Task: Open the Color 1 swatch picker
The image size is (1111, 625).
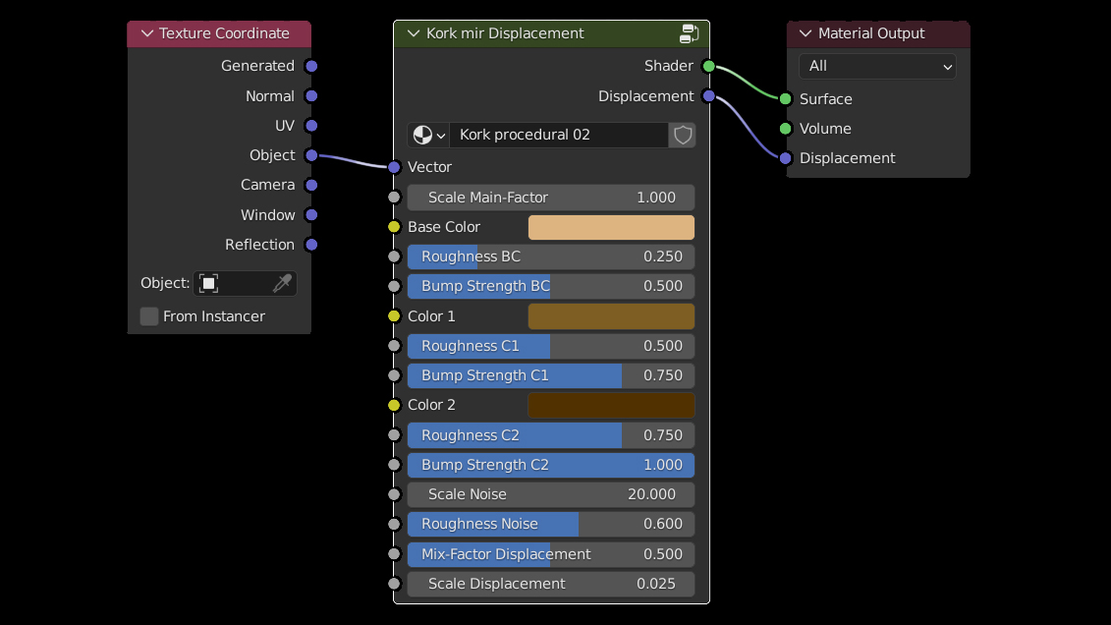Action: click(611, 316)
